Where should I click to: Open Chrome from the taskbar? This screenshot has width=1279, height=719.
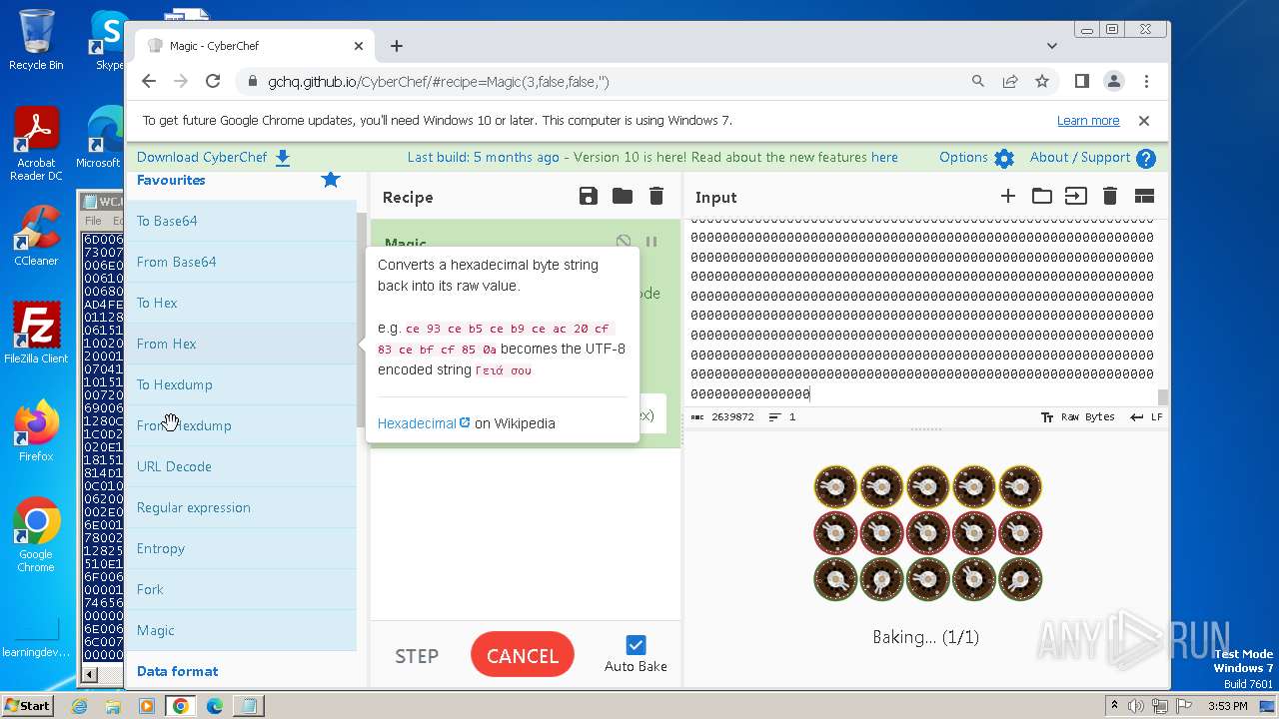pos(180,706)
